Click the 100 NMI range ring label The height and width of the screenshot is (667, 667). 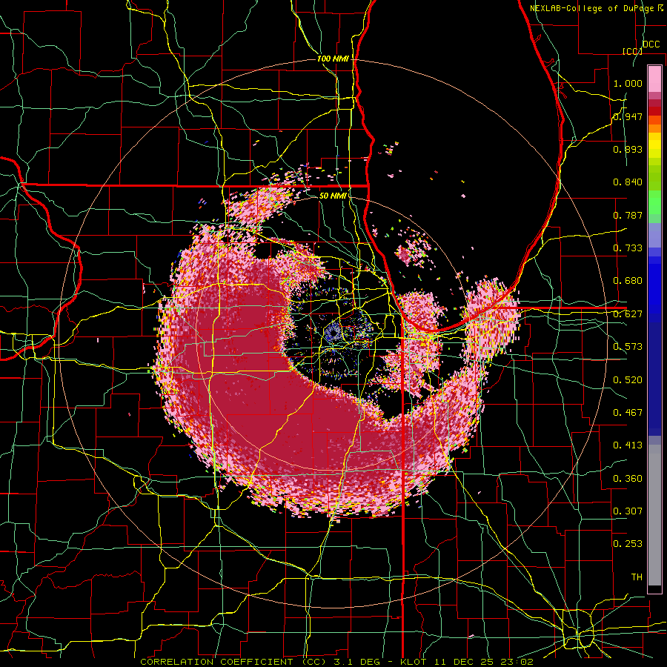[333, 59]
